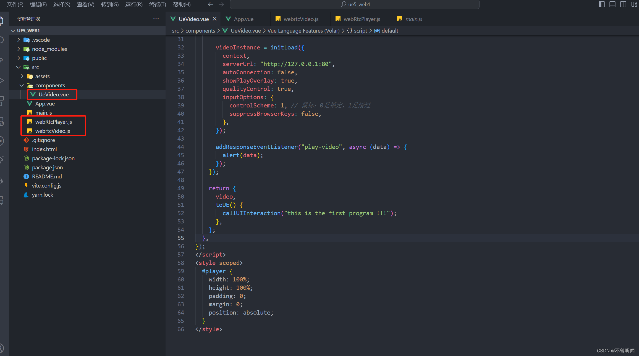This screenshot has width=639, height=356.
Task: Open customize layout icon
Action: [634, 4]
